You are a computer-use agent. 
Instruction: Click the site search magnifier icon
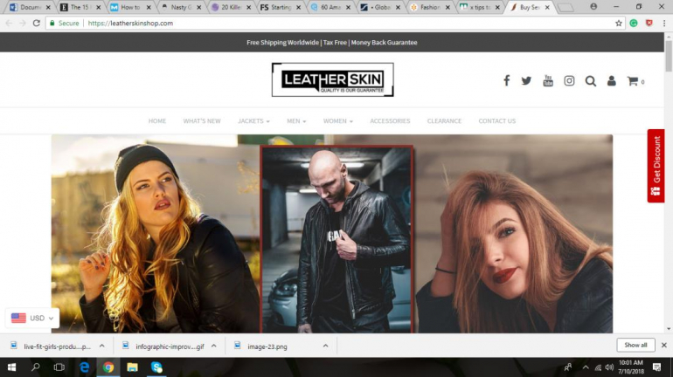click(x=591, y=81)
